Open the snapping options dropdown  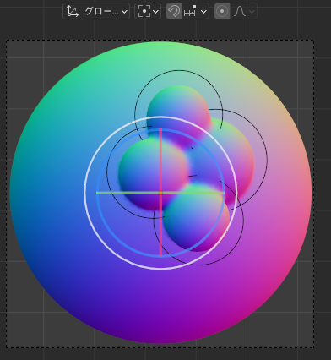point(196,11)
